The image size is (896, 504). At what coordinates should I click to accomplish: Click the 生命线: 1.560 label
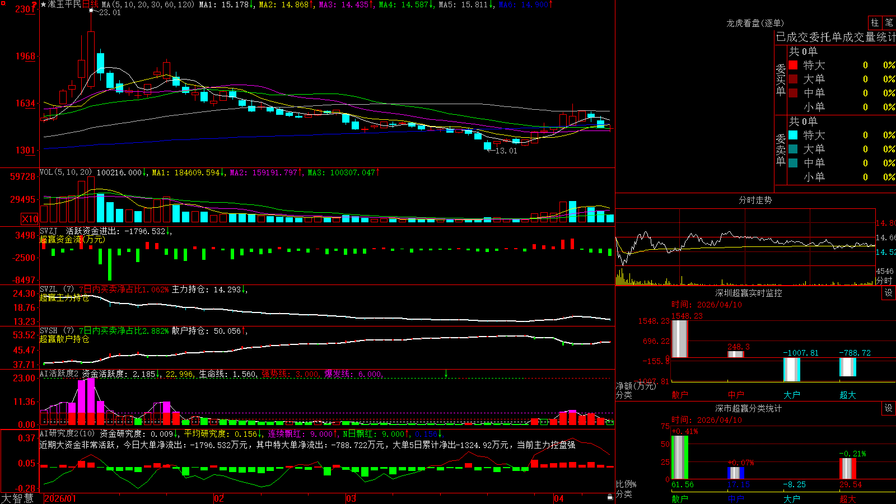(x=227, y=374)
